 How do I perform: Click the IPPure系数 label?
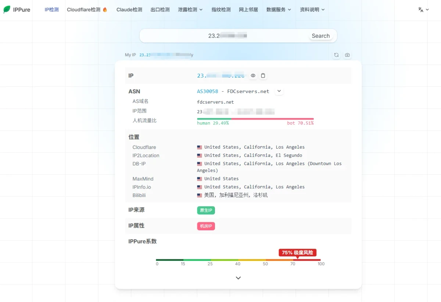coord(143,241)
